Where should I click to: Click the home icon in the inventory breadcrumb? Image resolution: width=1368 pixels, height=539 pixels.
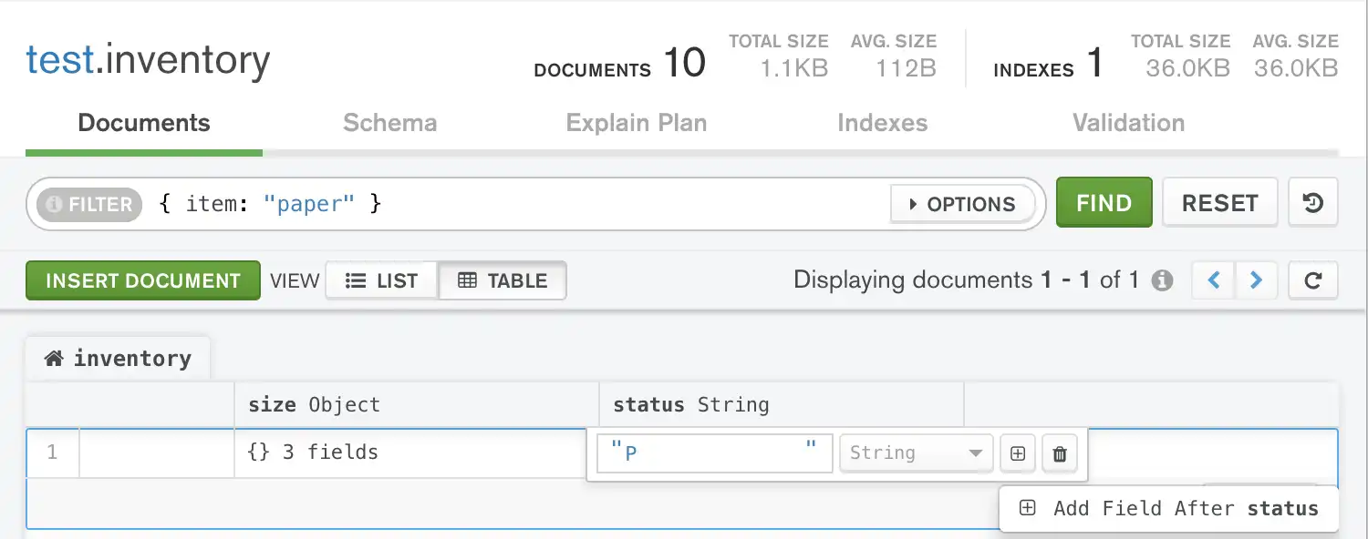tap(55, 358)
